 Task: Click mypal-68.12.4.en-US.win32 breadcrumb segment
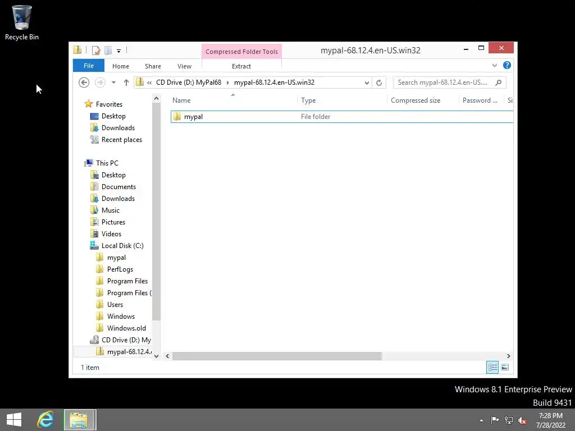click(274, 82)
